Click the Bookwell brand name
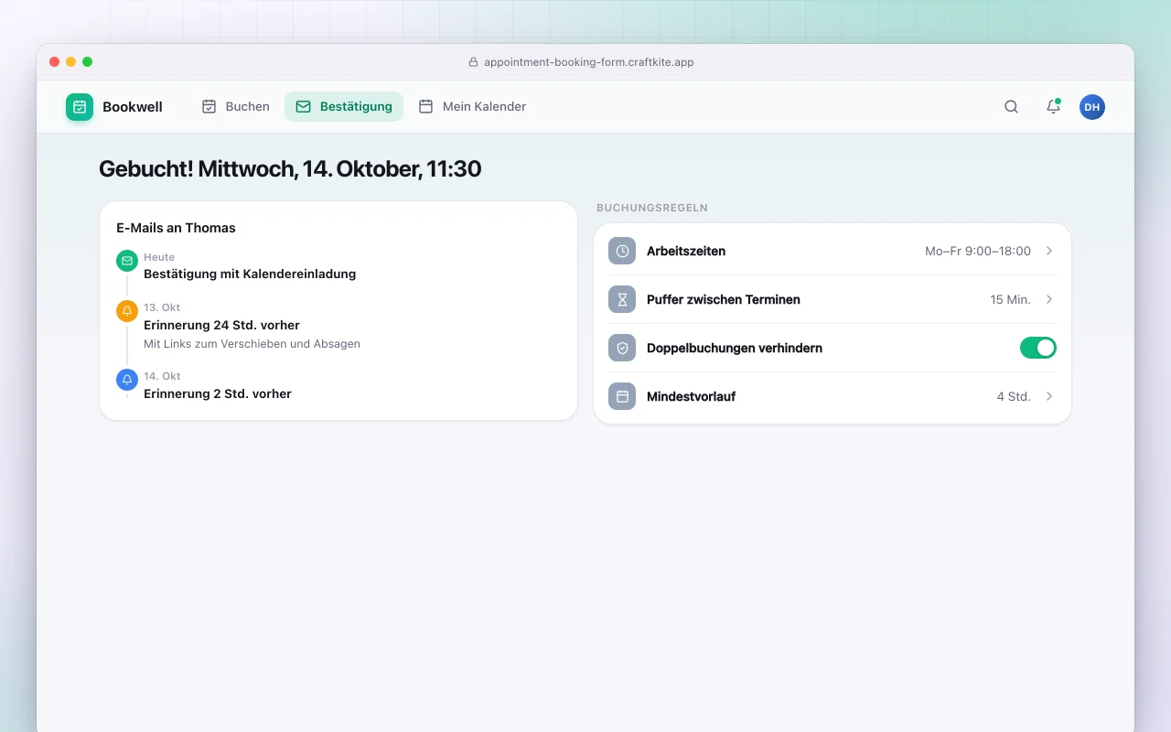The width and height of the screenshot is (1171, 732). 133,107
